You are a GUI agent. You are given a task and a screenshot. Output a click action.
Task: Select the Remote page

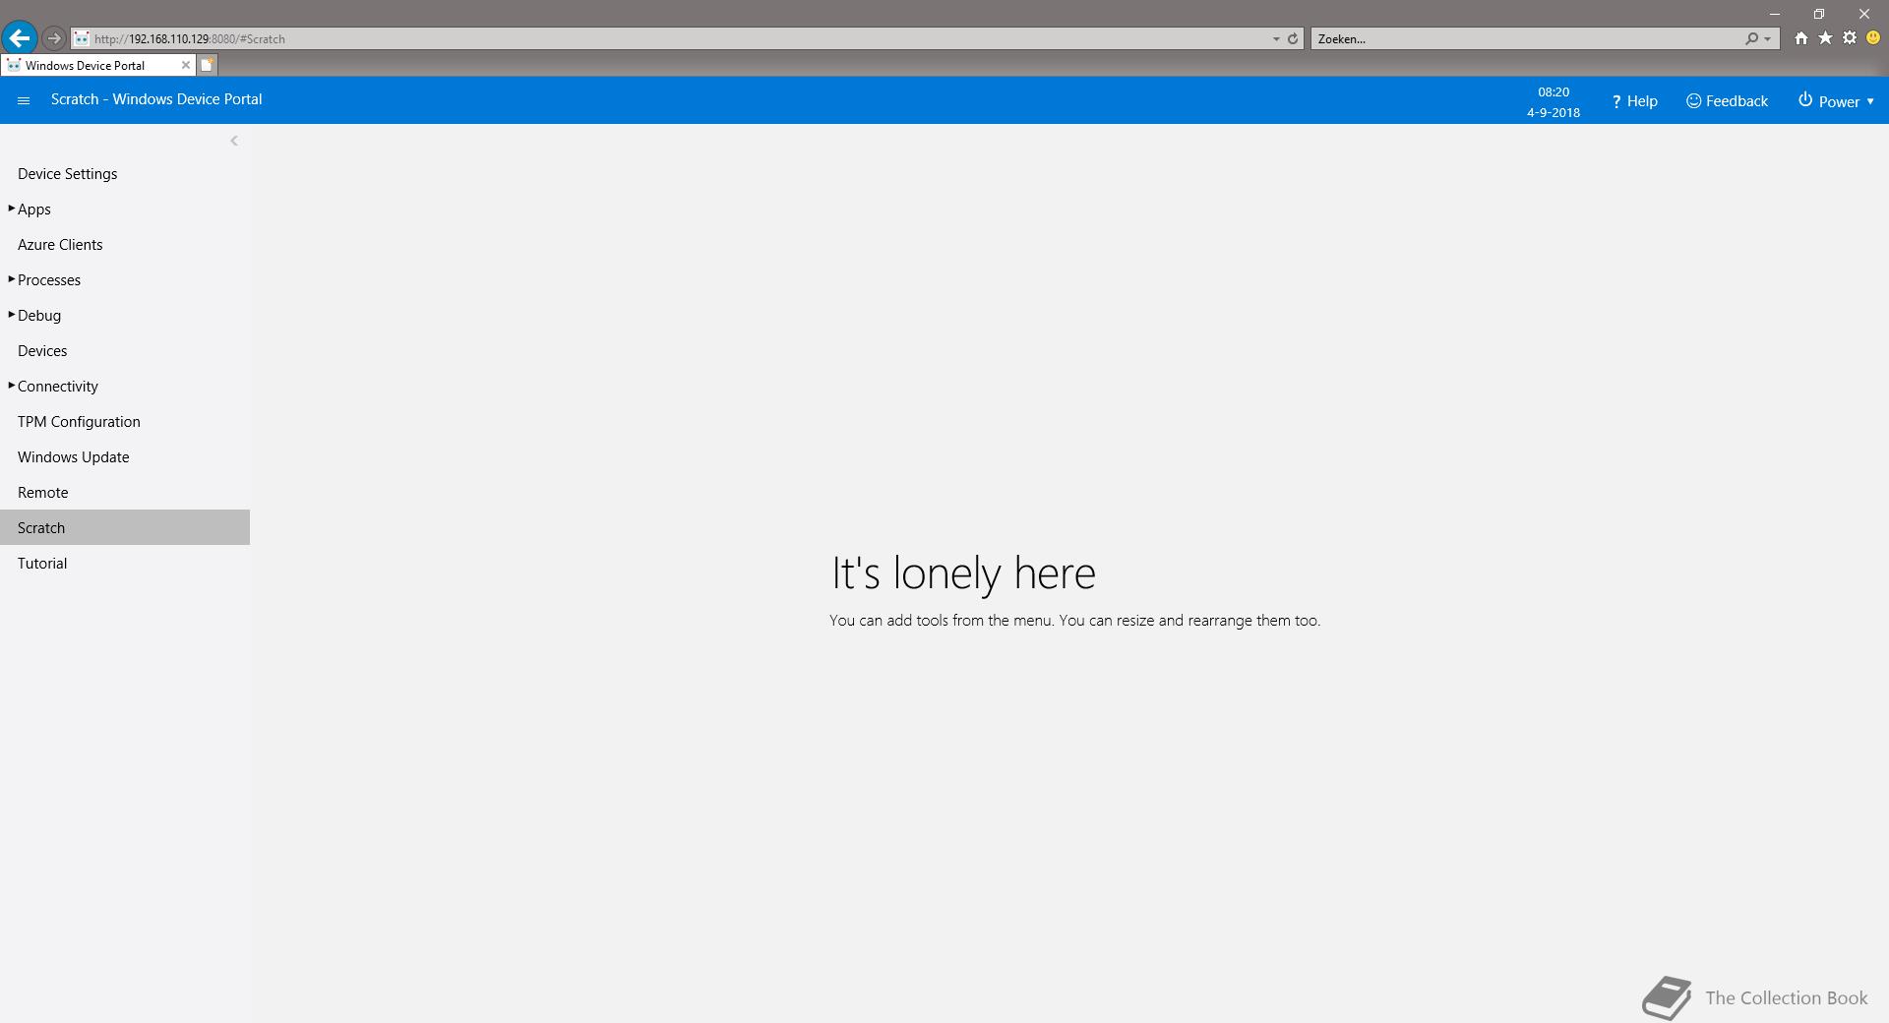tap(43, 493)
